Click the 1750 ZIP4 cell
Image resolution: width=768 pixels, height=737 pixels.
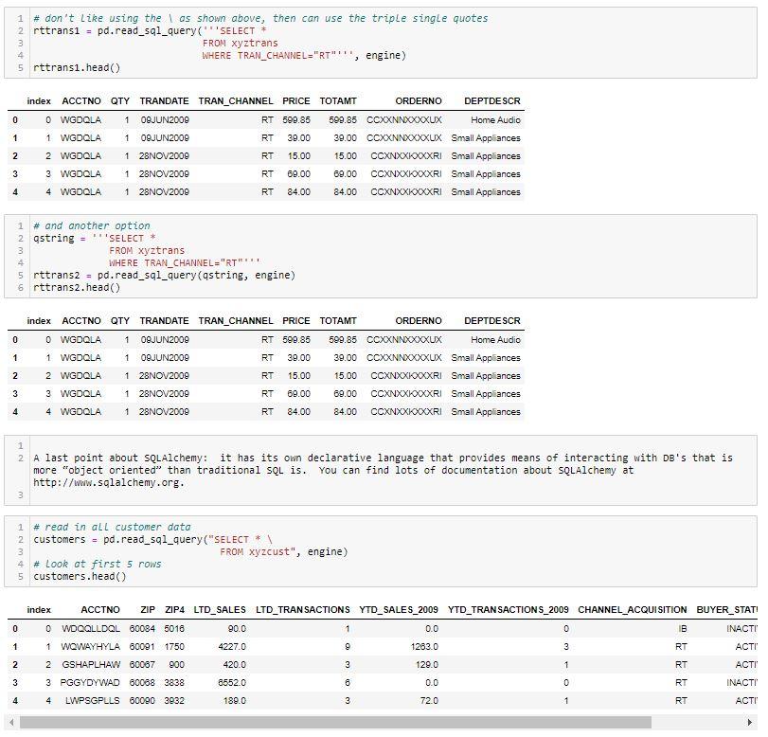point(174,647)
